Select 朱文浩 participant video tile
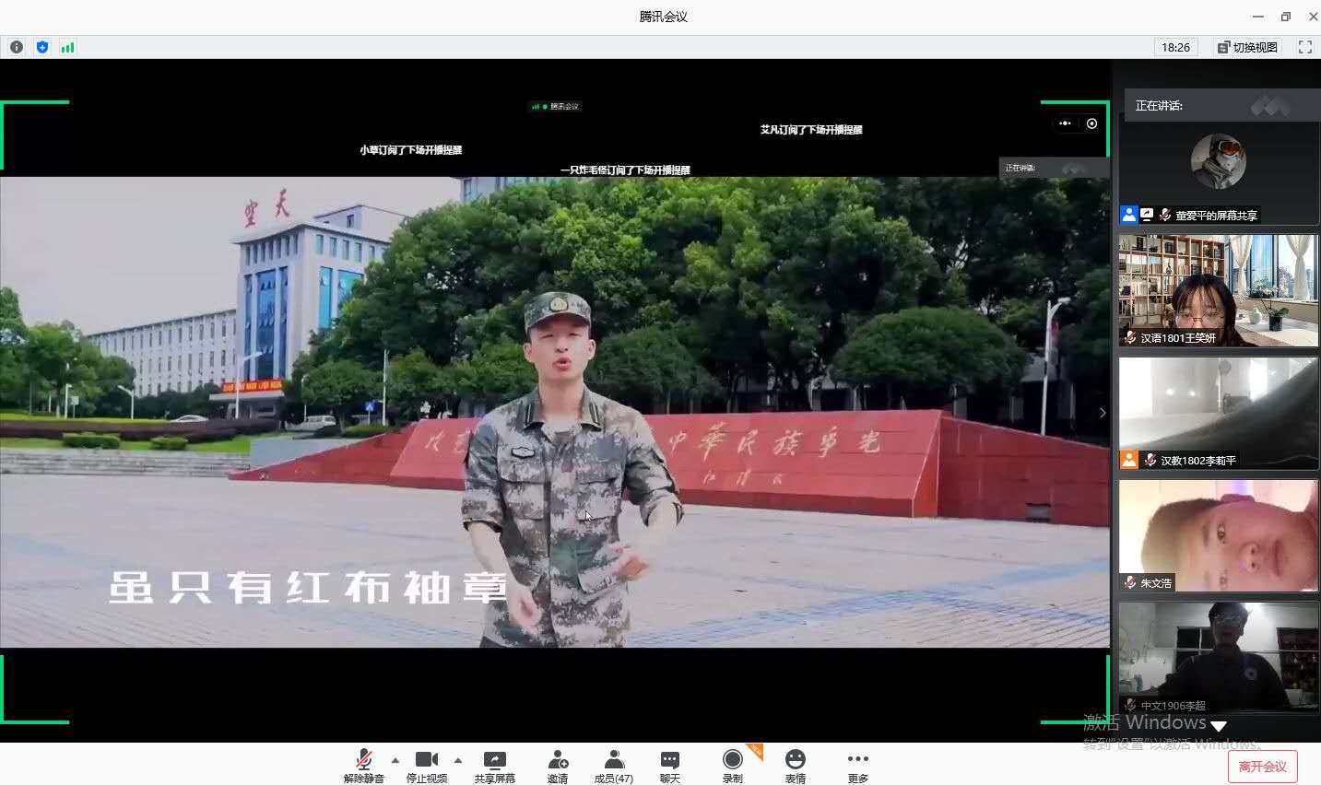This screenshot has width=1321, height=785. [1218, 535]
